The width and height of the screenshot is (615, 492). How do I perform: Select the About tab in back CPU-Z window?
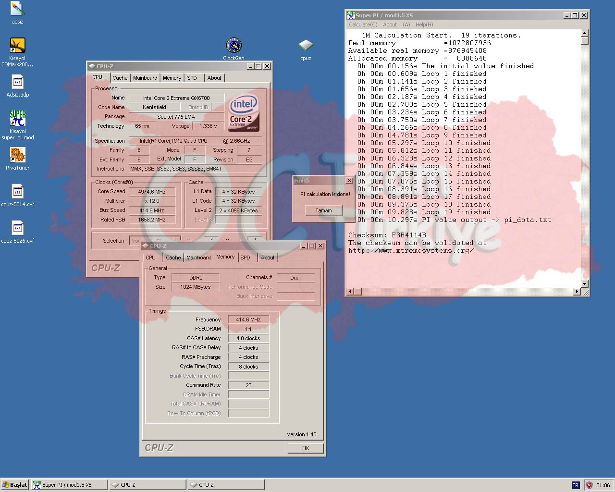point(214,78)
